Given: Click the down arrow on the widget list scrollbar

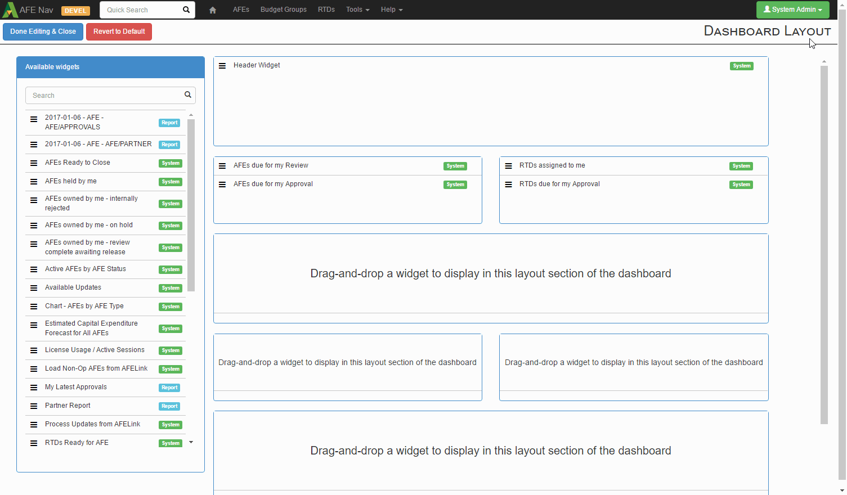Looking at the screenshot, I should 191,443.
